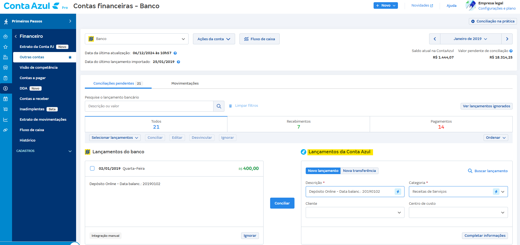This screenshot has height=245, width=520.
Task: Go to previous month with left arrow
Action: tap(435, 39)
